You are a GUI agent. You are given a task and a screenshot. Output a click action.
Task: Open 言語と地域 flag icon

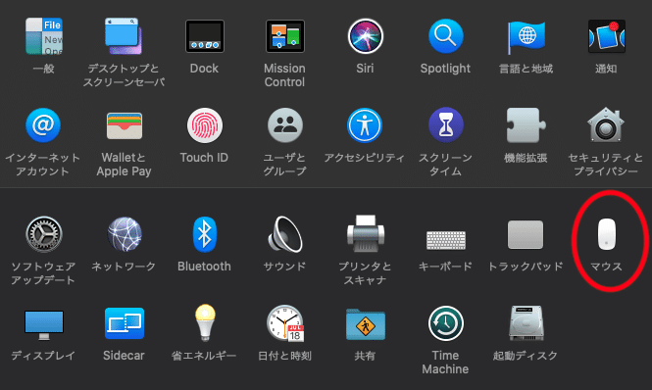[x=526, y=37]
